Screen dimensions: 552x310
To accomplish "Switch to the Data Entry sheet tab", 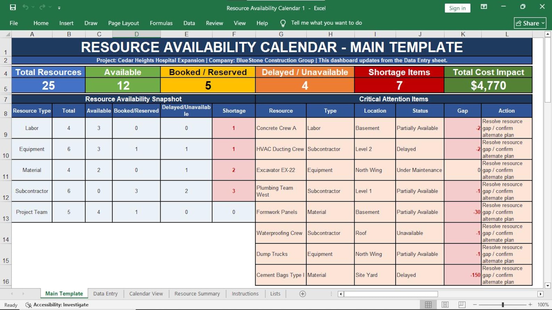I will tap(105, 294).
